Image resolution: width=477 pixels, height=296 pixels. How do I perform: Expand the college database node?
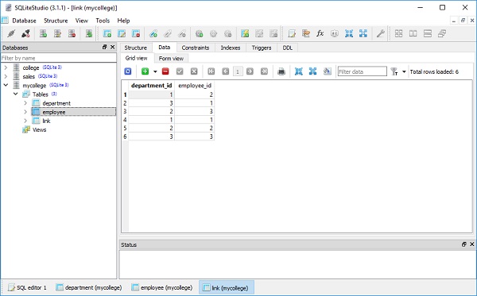click(x=6, y=67)
